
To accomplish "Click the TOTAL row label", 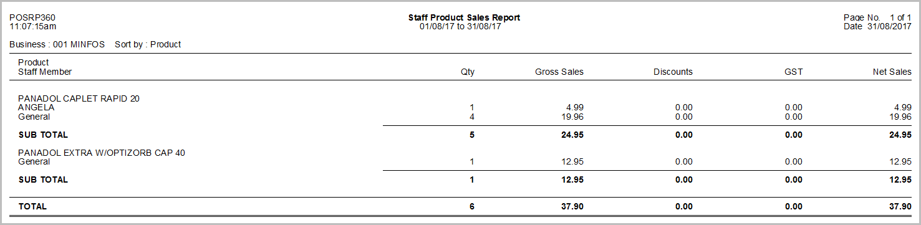I will pos(32,206).
